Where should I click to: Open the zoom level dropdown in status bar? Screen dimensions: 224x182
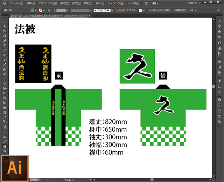tap(40, 180)
